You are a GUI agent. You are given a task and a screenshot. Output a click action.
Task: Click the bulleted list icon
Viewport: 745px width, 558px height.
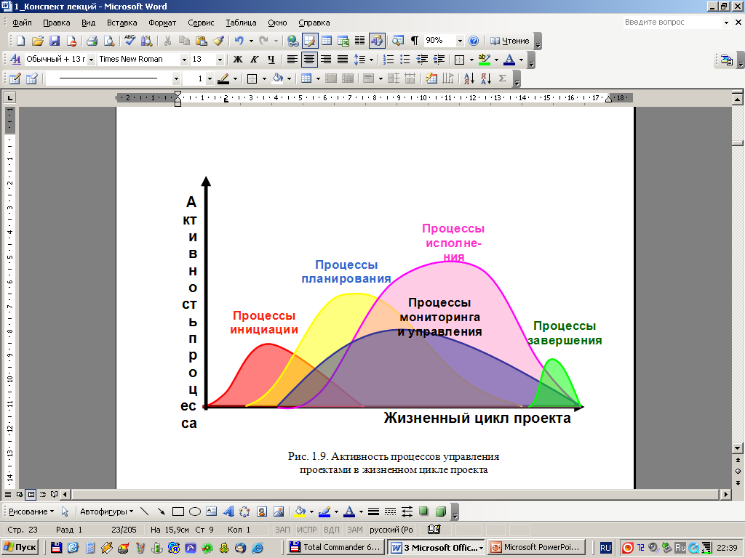[x=405, y=60]
